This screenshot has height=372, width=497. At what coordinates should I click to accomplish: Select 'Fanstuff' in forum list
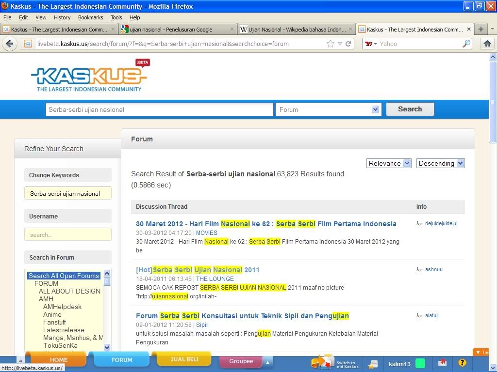(x=54, y=322)
